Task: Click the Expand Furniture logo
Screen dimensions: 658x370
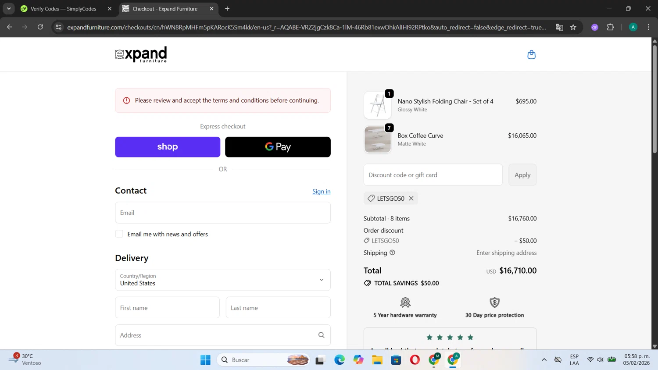Action: tap(141, 54)
